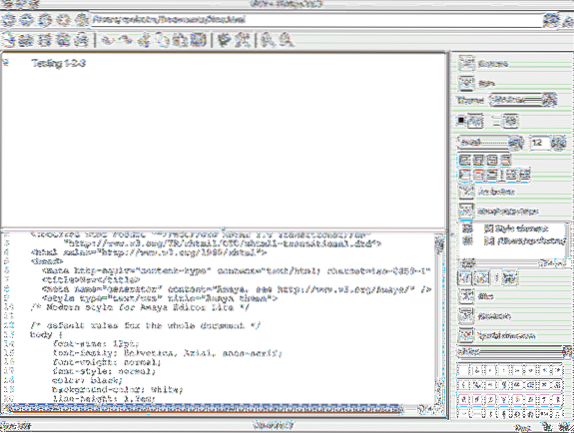Go back with the Back navigation icon
This screenshot has width=574, height=433.
coord(8,19)
